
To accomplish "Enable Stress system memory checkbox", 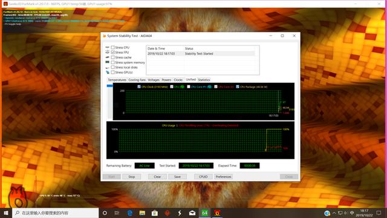I will 113,62.
